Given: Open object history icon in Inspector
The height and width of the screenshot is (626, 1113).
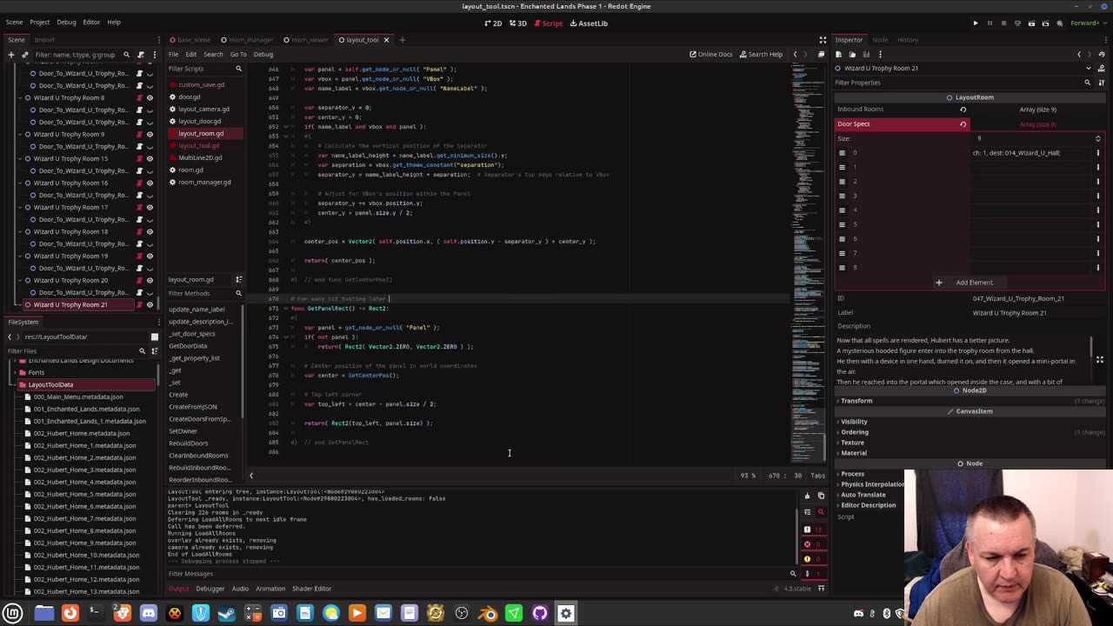Looking at the screenshot, I should click(x=1103, y=55).
